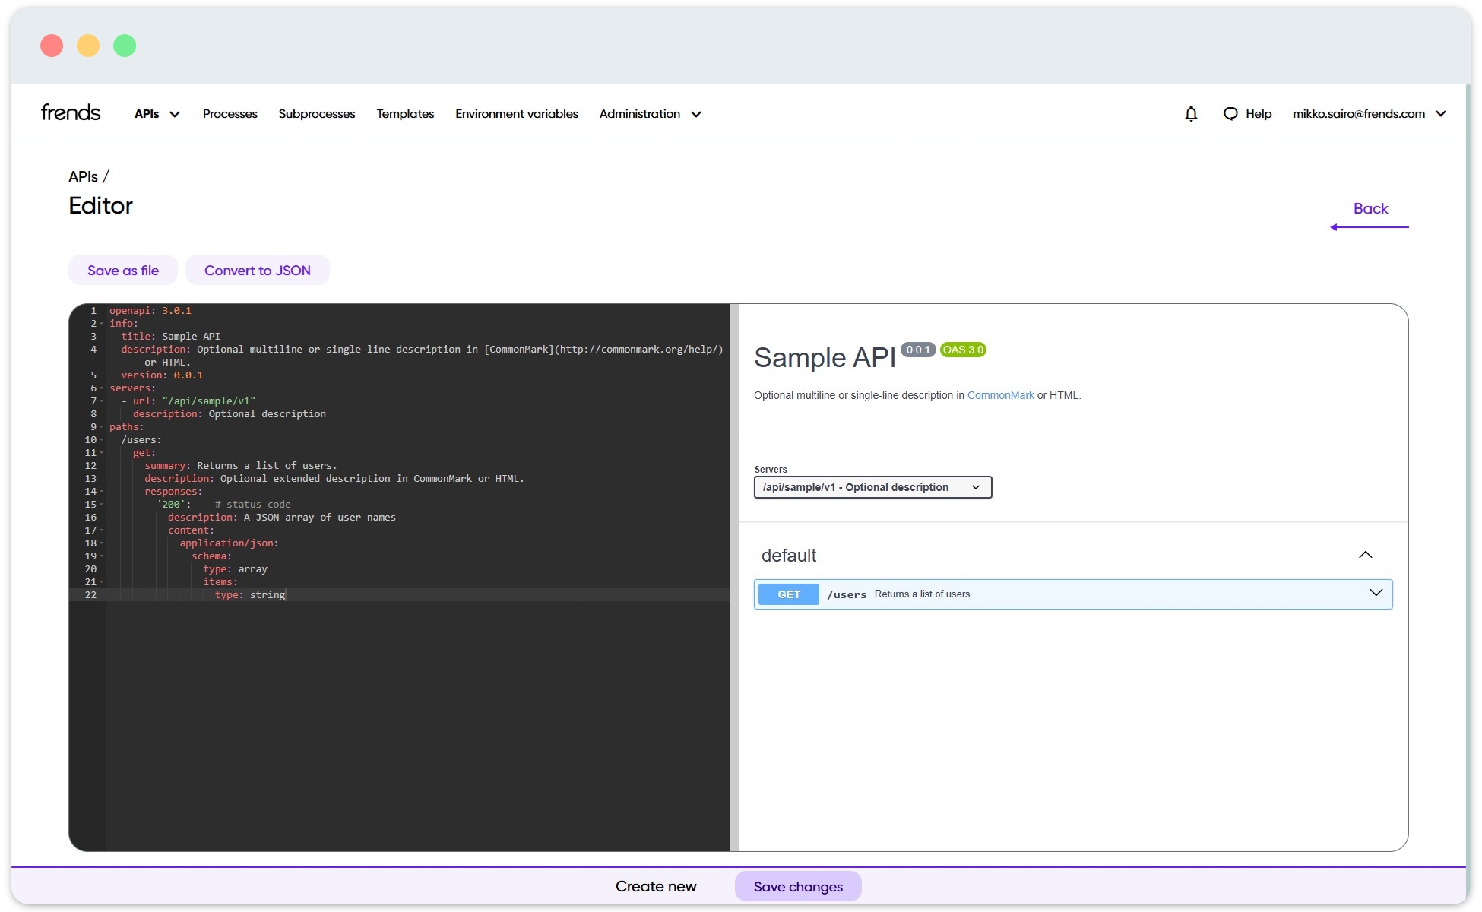This screenshot has width=1482, height=912.
Task: Expand the /users operation chevron
Action: 1376,593
